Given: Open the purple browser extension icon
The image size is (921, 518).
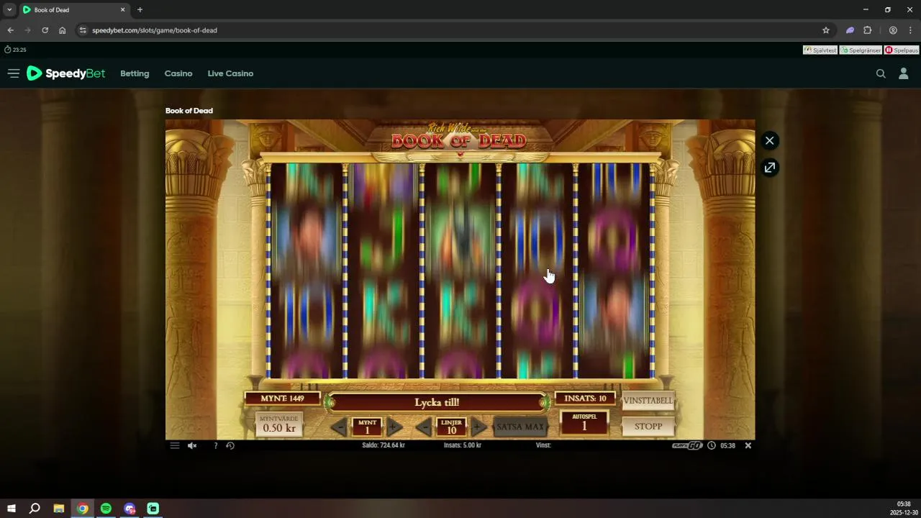Looking at the screenshot, I should 850,30.
